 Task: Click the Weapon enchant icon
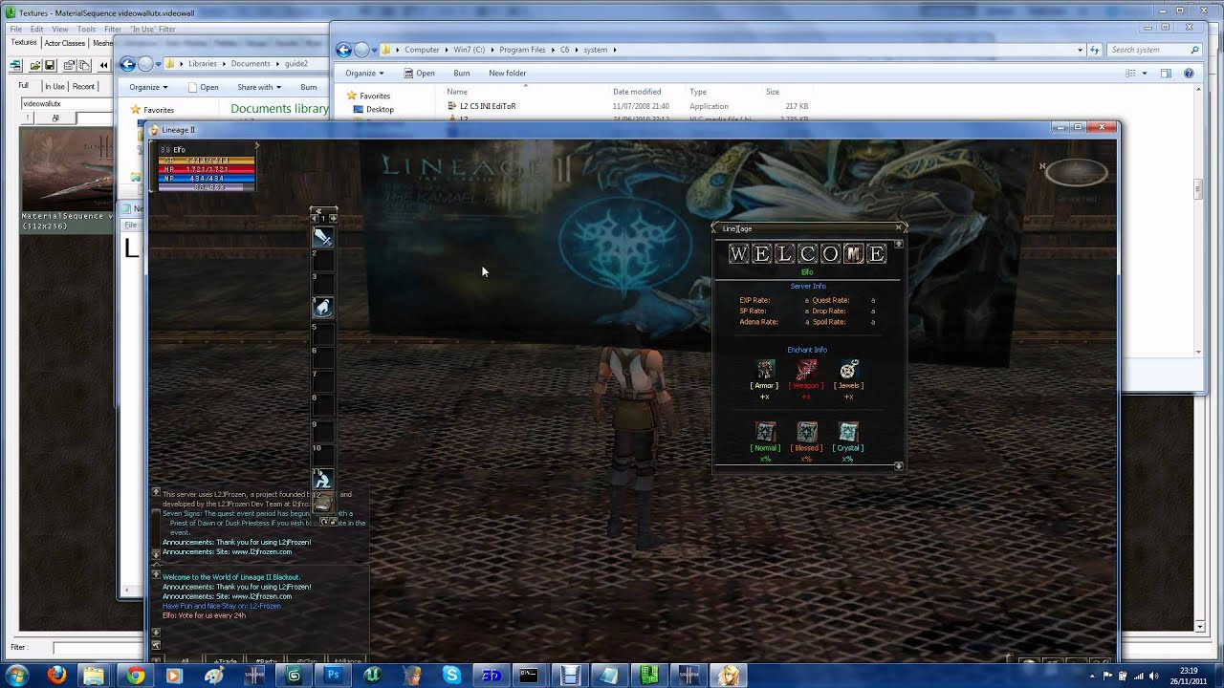pyautogui.click(x=806, y=370)
